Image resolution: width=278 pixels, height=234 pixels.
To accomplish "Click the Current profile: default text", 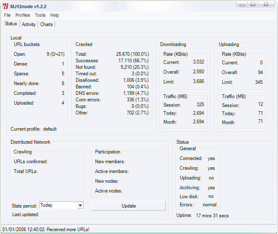I will point(33,129).
